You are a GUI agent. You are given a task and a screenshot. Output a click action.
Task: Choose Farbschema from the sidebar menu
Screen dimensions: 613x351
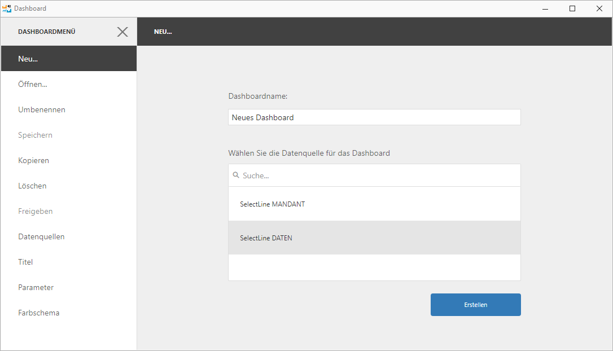tap(69, 313)
